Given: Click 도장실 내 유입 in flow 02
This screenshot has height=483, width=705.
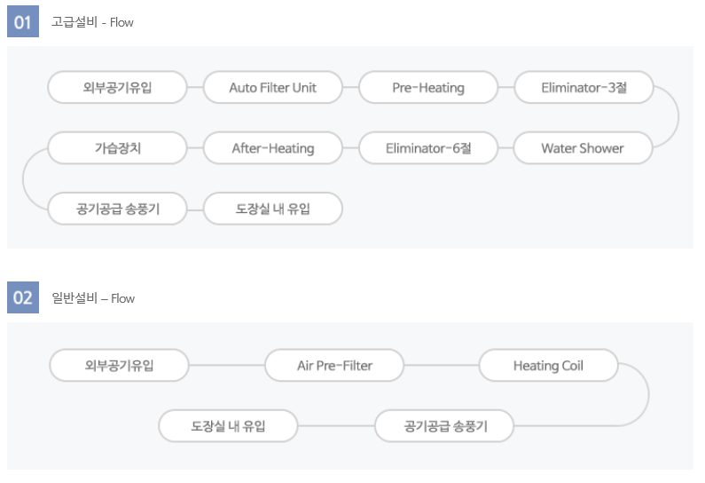Looking at the screenshot, I should pyautogui.click(x=228, y=426).
